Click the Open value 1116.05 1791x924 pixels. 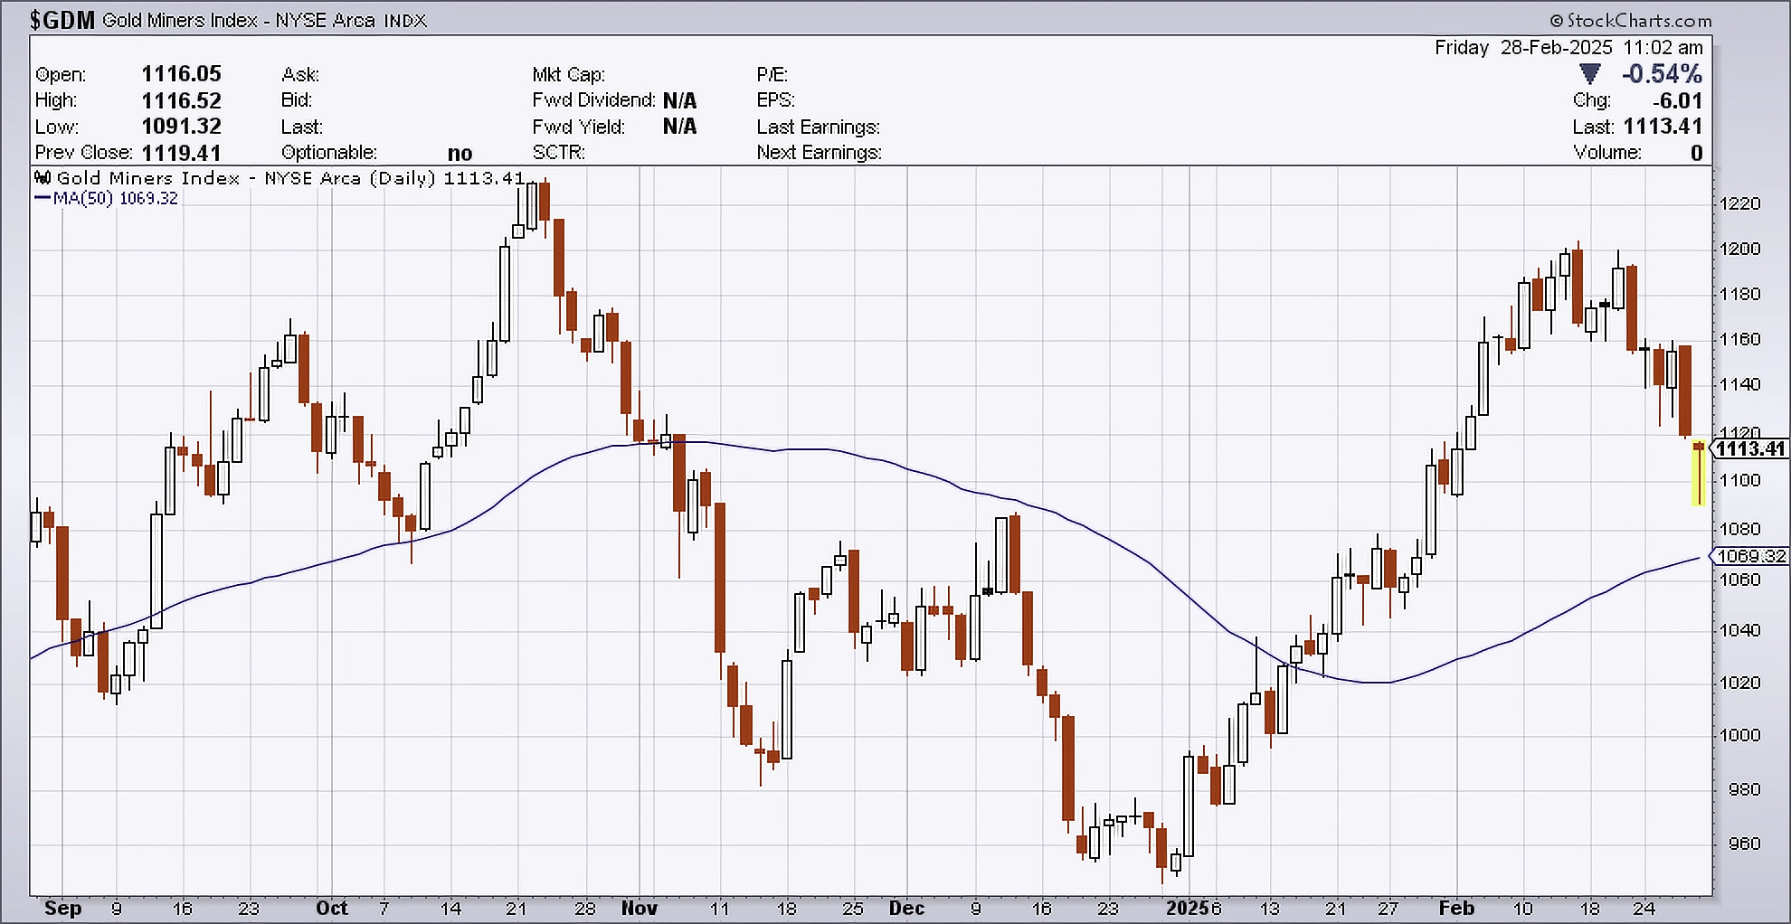[181, 73]
